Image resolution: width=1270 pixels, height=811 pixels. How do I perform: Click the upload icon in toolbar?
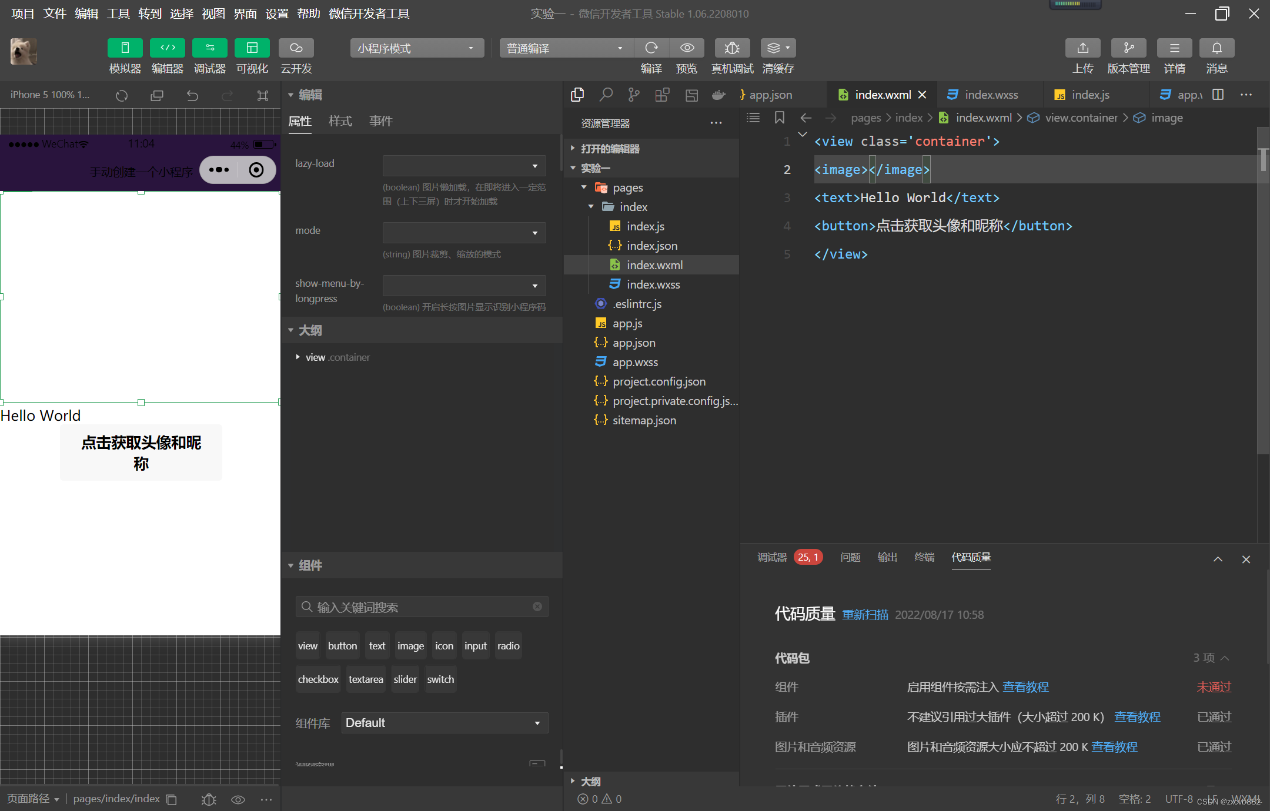point(1082,48)
